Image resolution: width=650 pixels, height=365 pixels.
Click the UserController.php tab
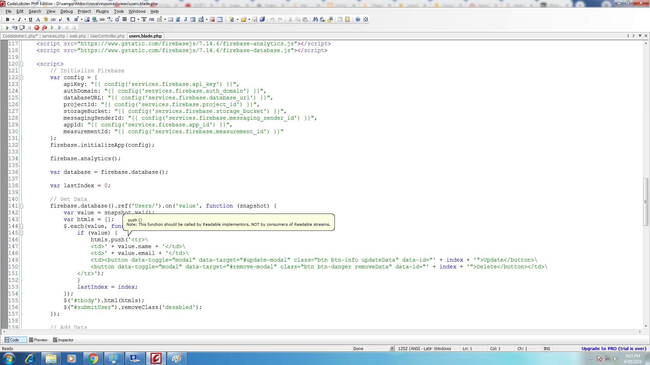[107, 35]
